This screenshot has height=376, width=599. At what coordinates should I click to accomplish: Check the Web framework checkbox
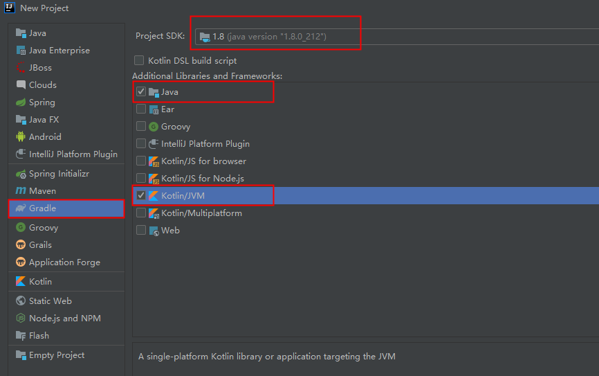point(141,230)
